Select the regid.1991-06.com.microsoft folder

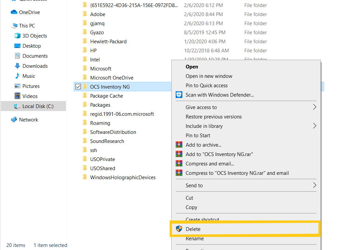122,114
